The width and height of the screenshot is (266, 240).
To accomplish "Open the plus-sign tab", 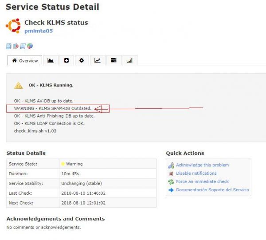I will (66, 61).
